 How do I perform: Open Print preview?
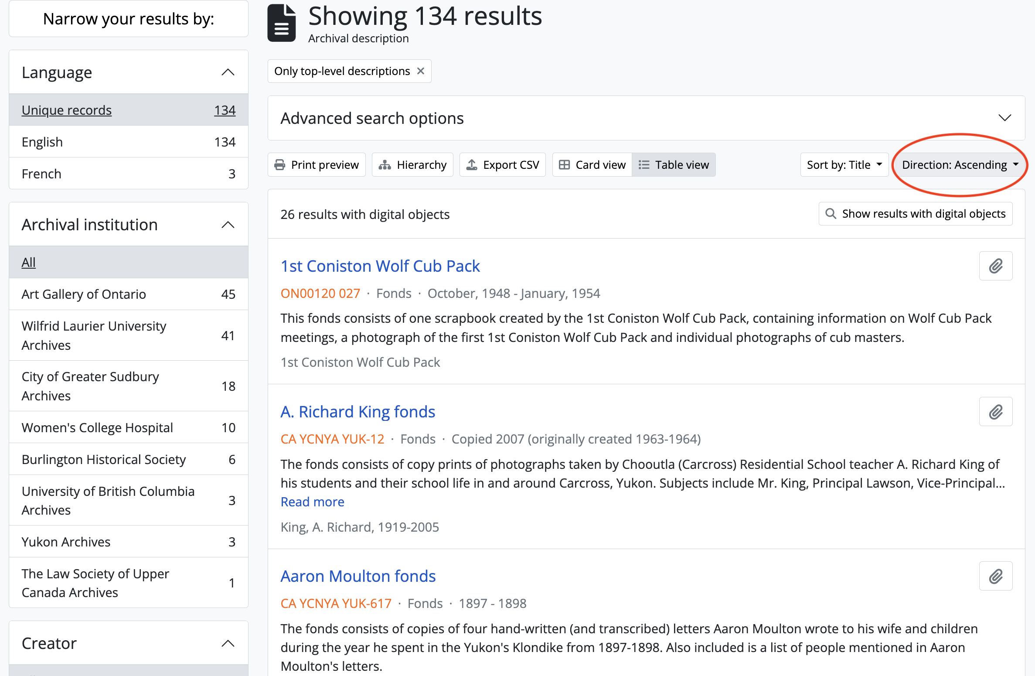317,165
